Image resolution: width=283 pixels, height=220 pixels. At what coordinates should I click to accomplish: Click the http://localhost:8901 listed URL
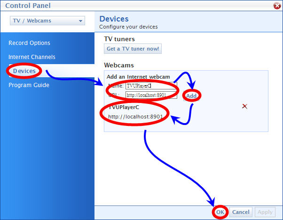pyautogui.click(x=135, y=117)
